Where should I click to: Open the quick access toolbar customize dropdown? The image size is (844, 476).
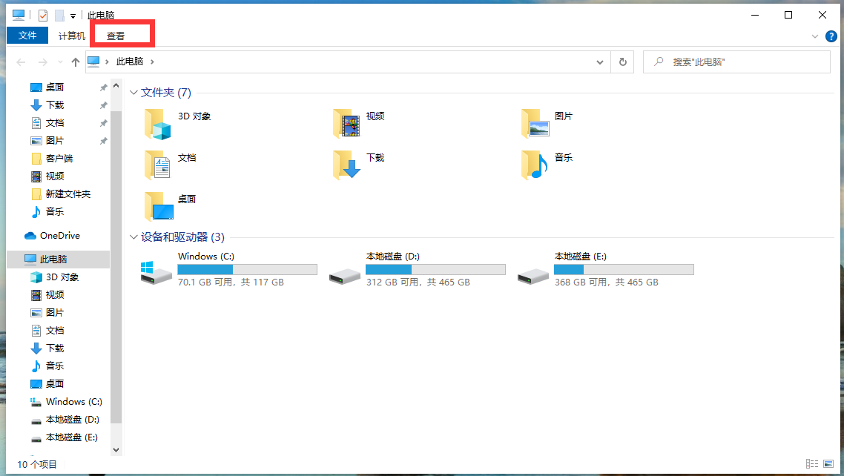(x=73, y=16)
